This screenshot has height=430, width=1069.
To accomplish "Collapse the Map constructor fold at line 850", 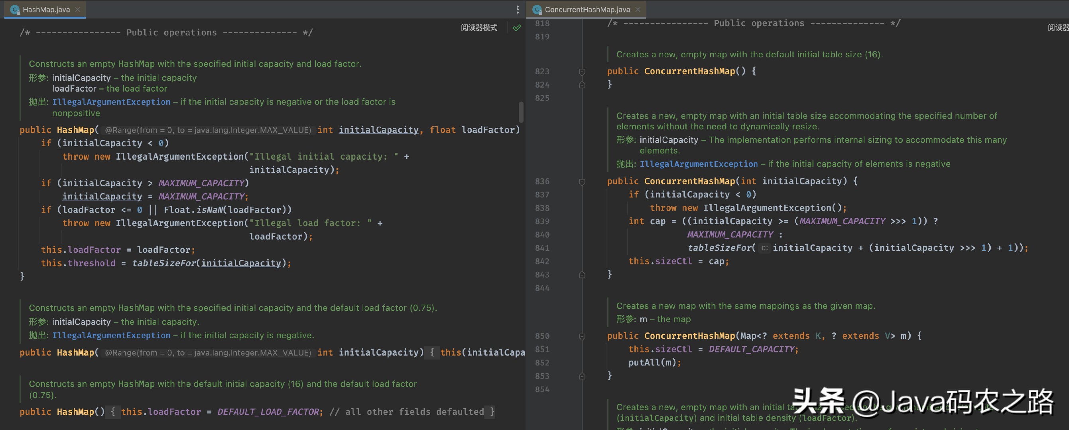I will pos(582,336).
